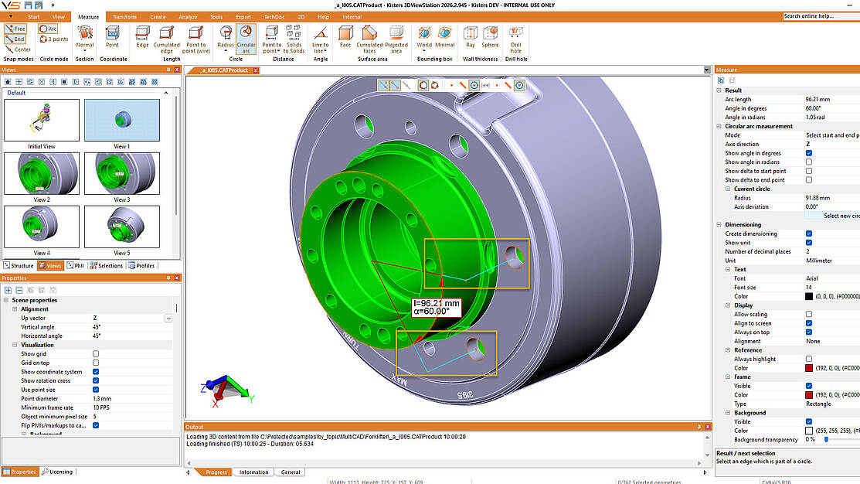The width and height of the screenshot is (860, 484).
Task: Select the Radius circle tool
Action: 226,39
